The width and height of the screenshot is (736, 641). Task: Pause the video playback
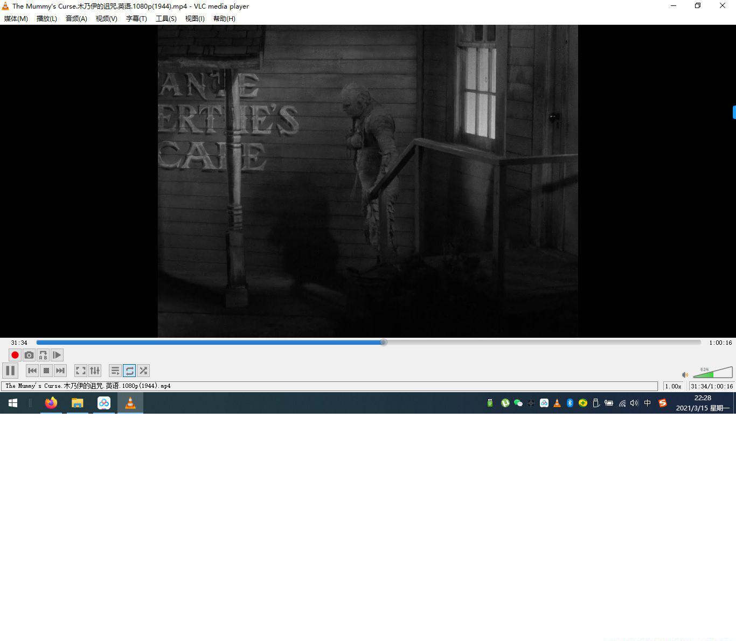[10, 371]
